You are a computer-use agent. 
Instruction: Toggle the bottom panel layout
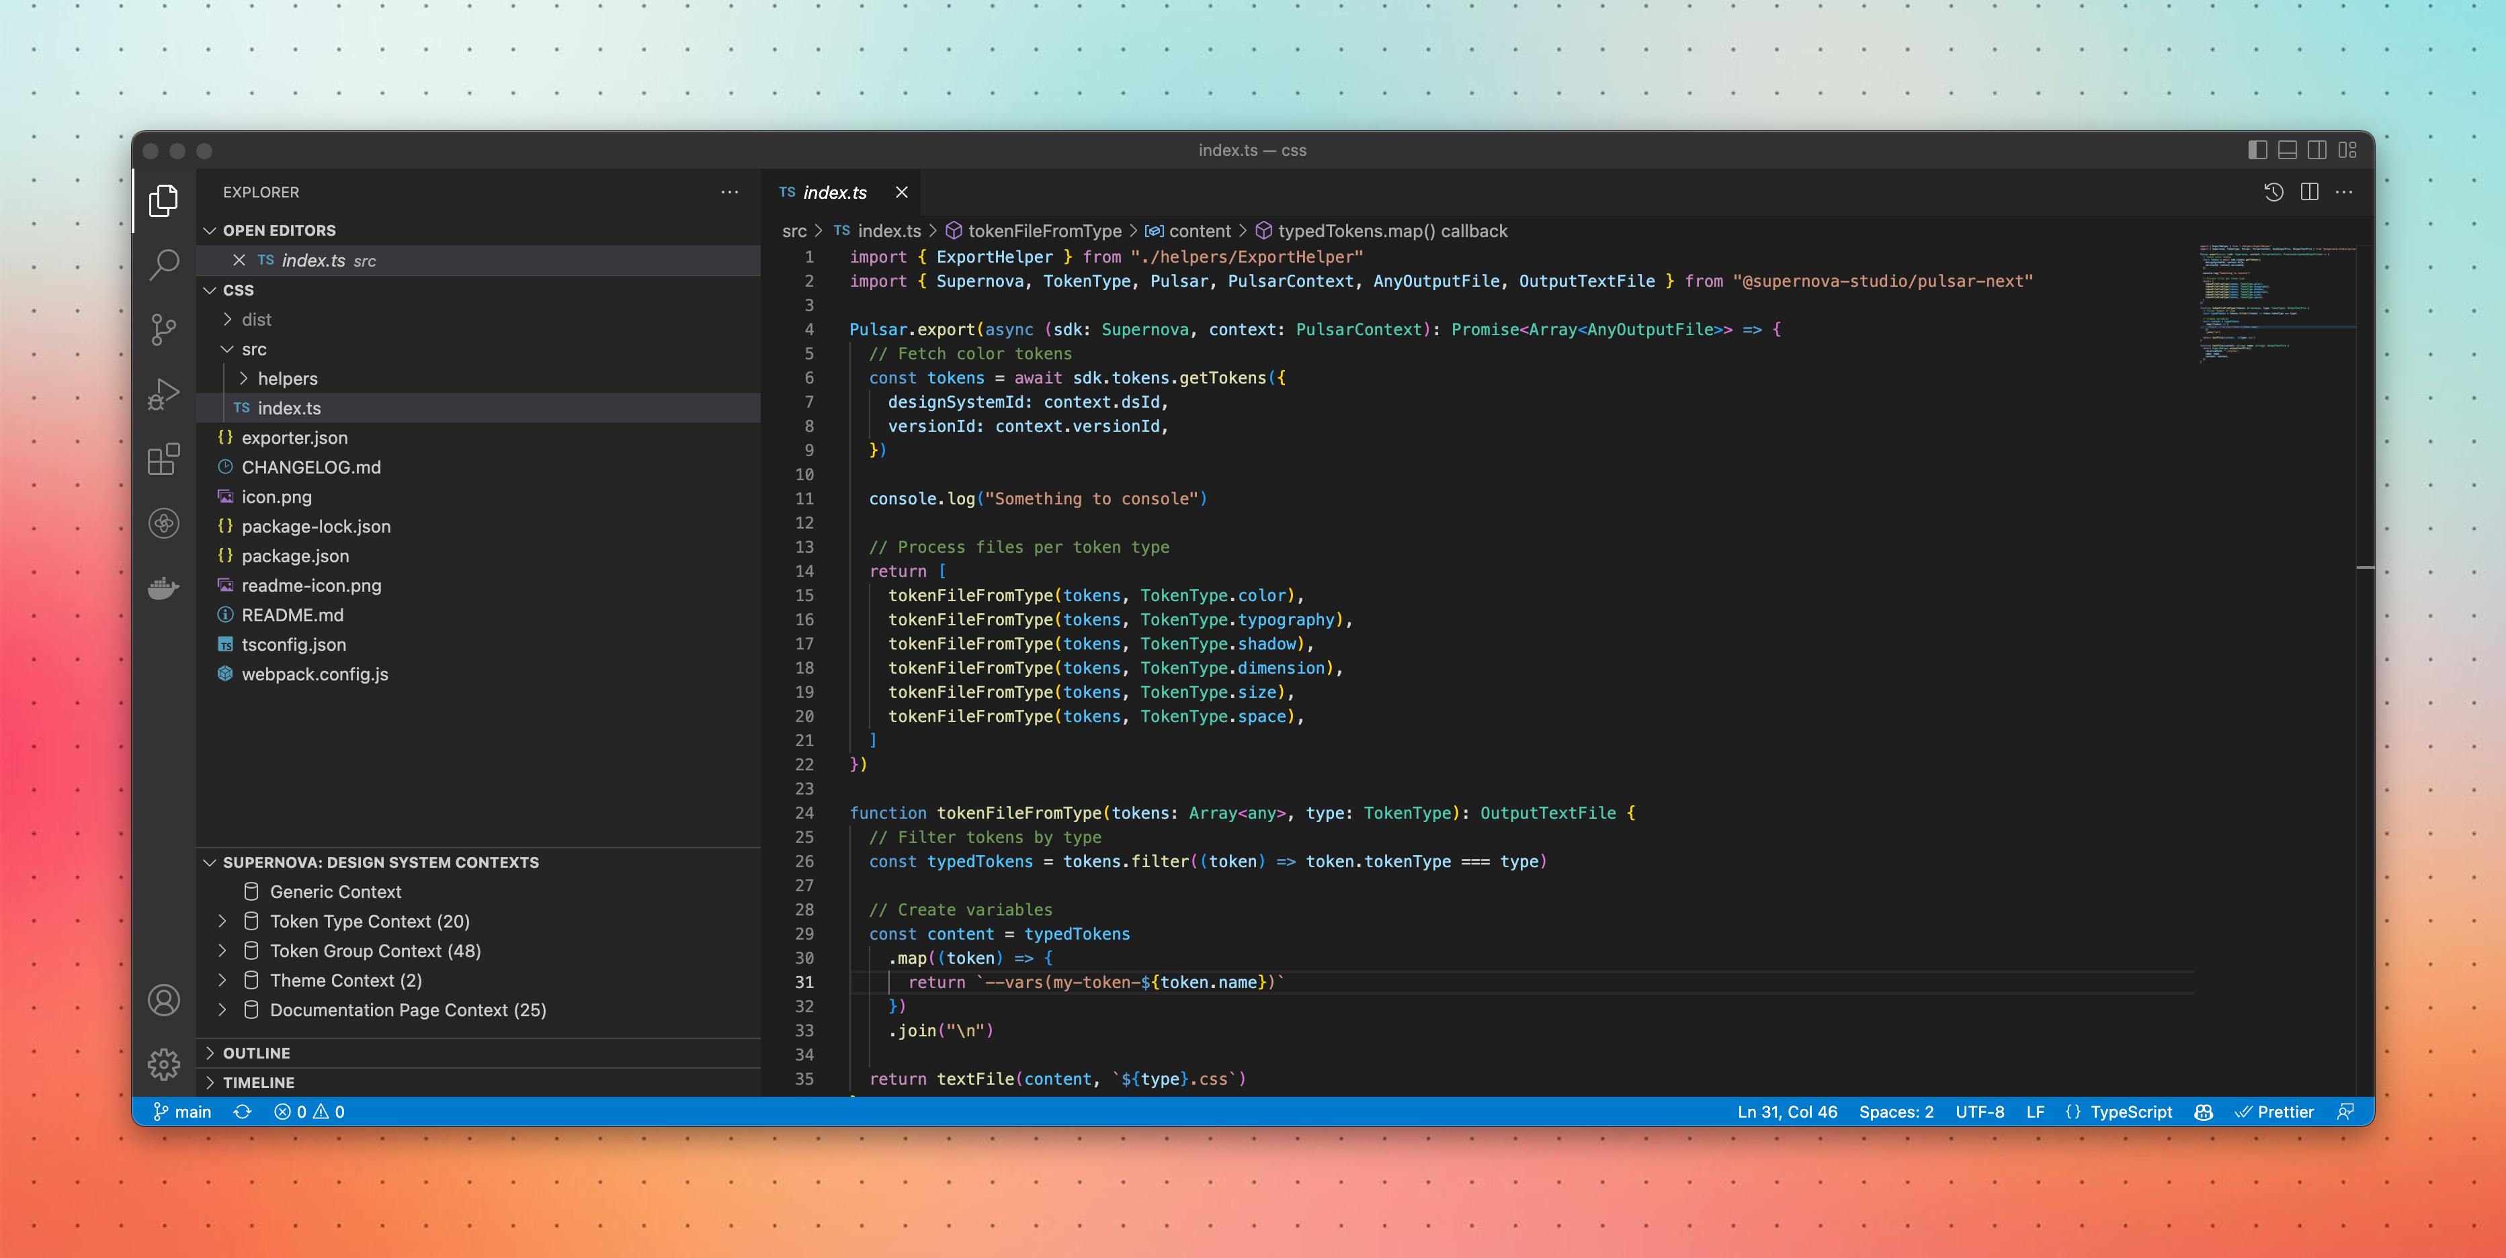tap(2287, 150)
